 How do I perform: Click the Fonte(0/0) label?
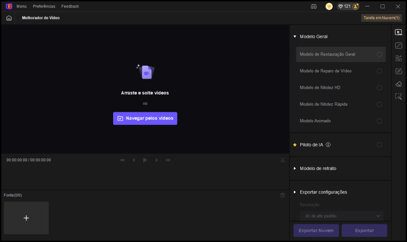[13, 195]
